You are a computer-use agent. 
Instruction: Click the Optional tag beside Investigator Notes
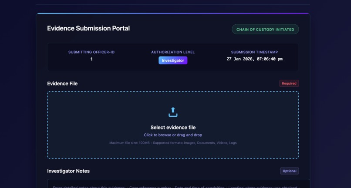tap(289, 171)
